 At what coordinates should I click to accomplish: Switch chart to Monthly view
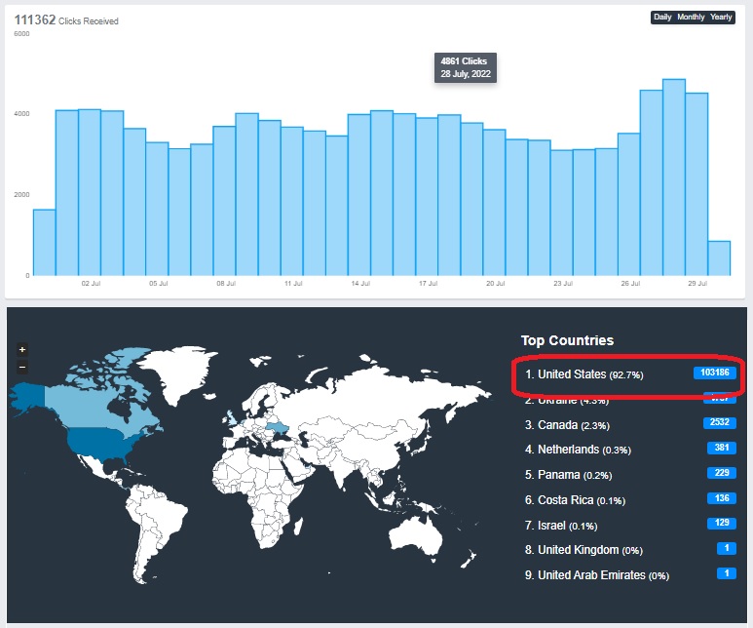pyautogui.click(x=691, y=18)
